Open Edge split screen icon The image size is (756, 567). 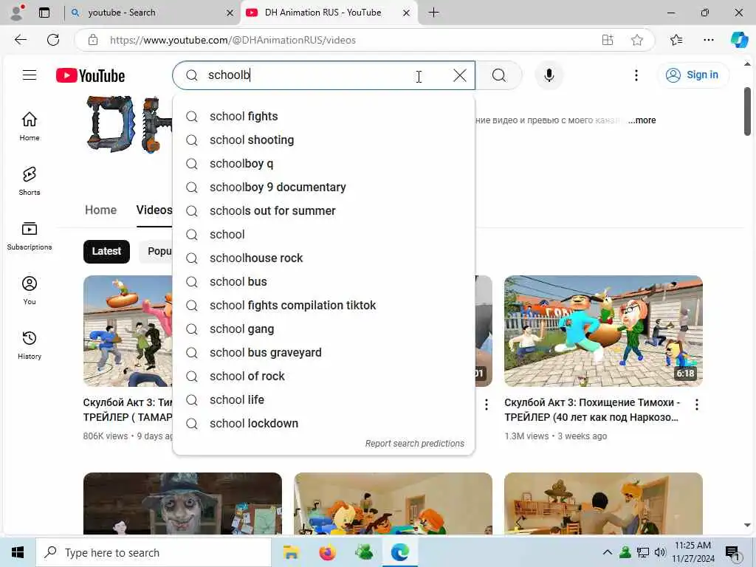pos(608,40)
